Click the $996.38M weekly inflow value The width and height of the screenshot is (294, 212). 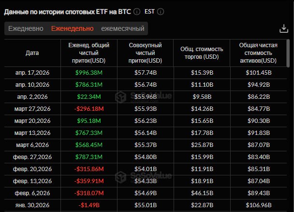click(x=89, y=73)
